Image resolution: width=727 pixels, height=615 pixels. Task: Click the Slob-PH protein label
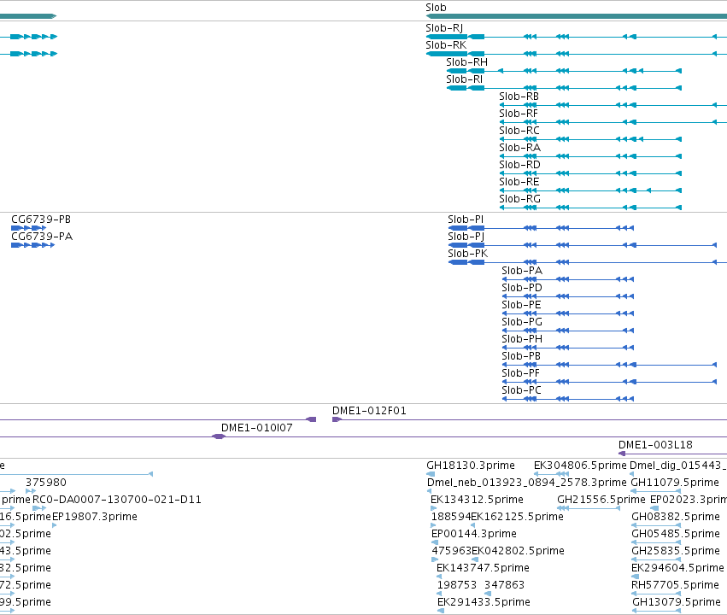click(522, 339)
